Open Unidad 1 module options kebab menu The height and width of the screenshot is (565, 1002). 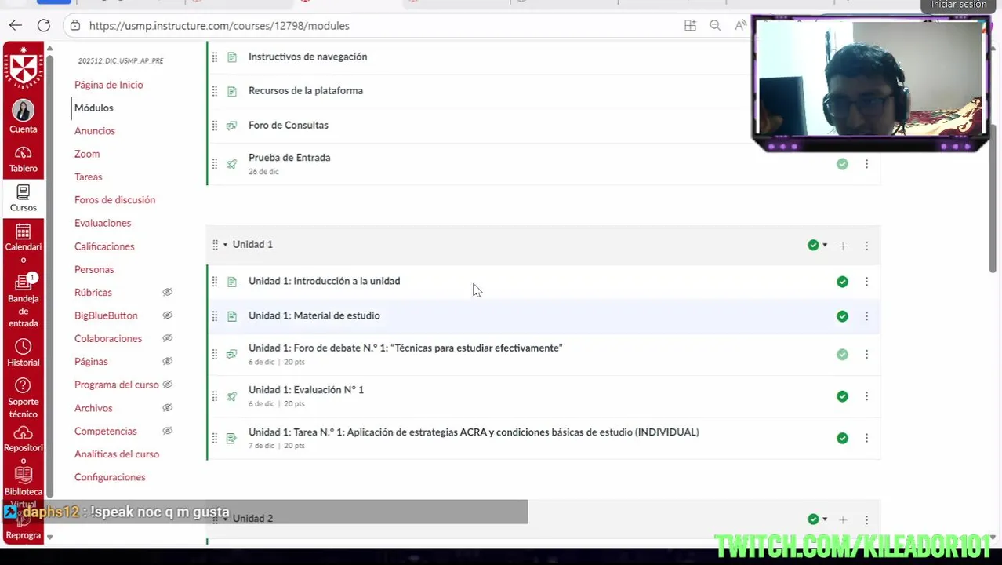point(866,246)
